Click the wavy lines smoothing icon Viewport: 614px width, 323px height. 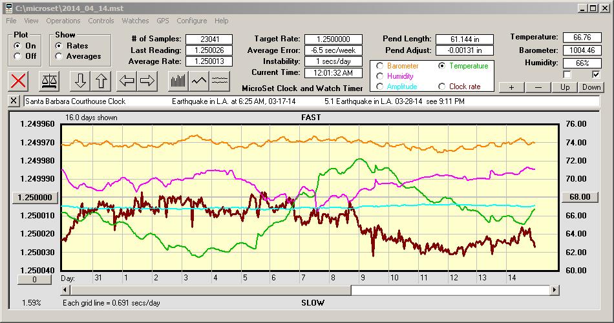[220, 81]
